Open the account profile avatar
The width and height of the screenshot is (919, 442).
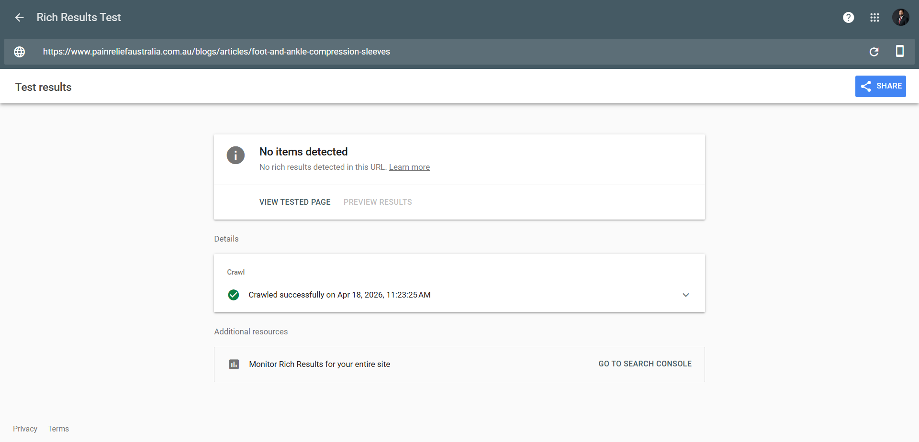coord(900,18)
